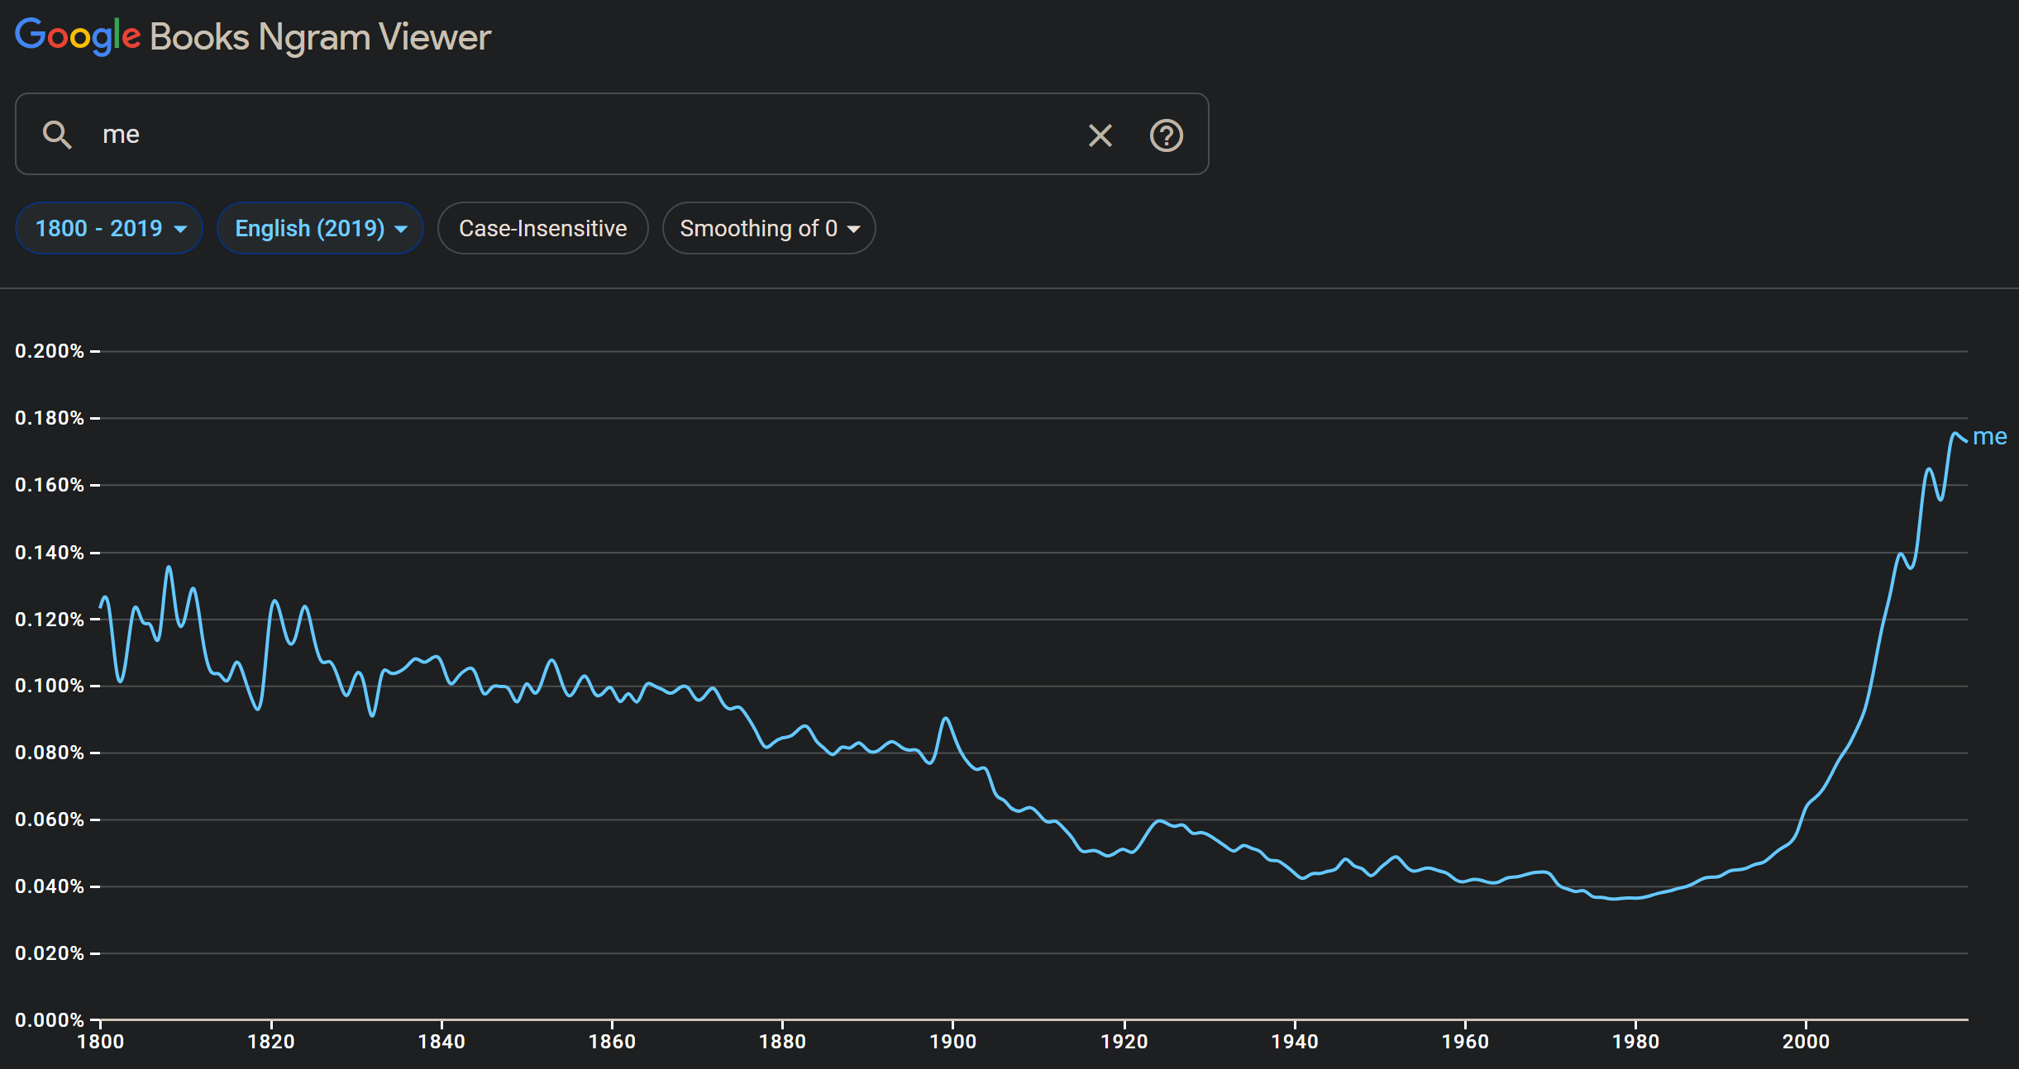Click the 0.040% y-axis label

(x=50, y=886)
